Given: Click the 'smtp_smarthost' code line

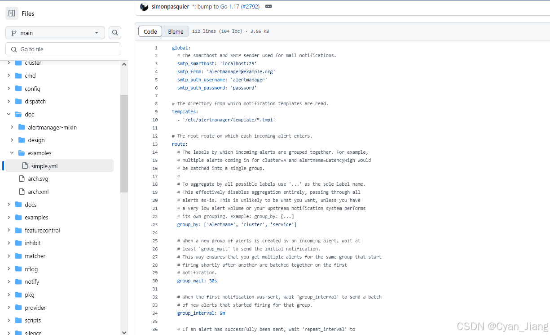Looking at the screenshot, I should (217, 63).
